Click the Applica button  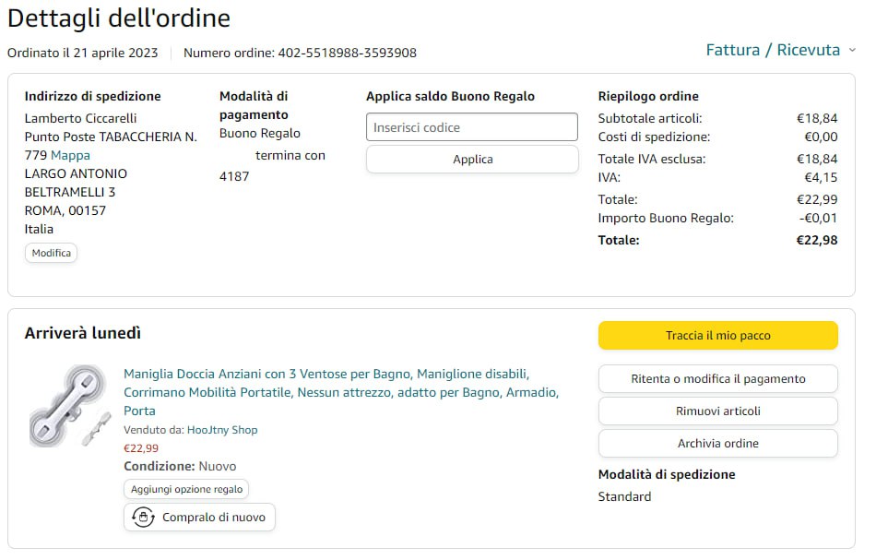point(471,160)
